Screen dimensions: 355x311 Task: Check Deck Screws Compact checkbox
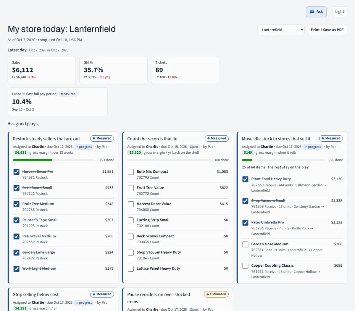point(131,237)
